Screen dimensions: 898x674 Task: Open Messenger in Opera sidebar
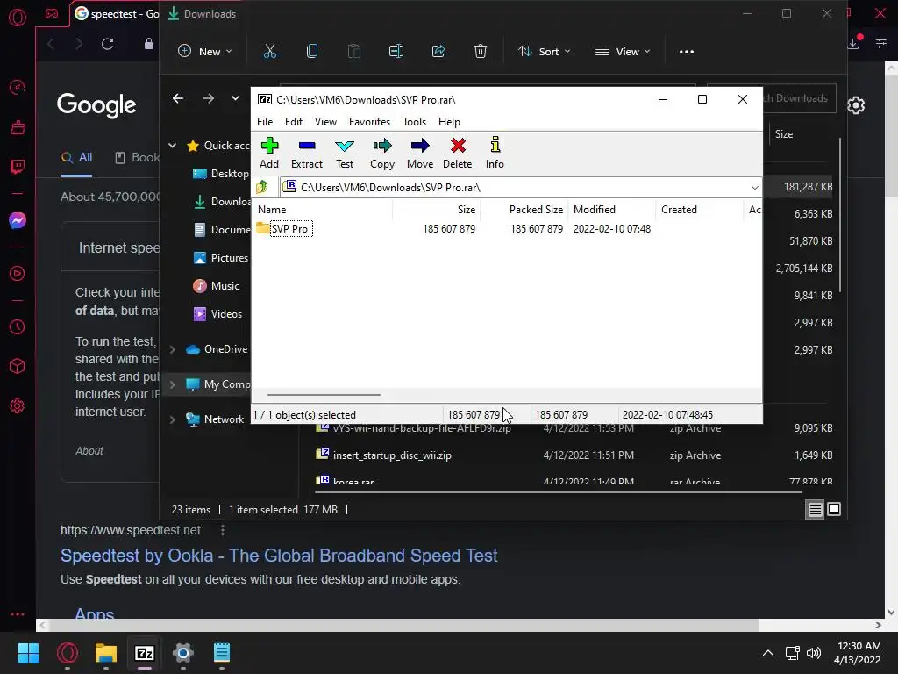click(x=18, y=220)
